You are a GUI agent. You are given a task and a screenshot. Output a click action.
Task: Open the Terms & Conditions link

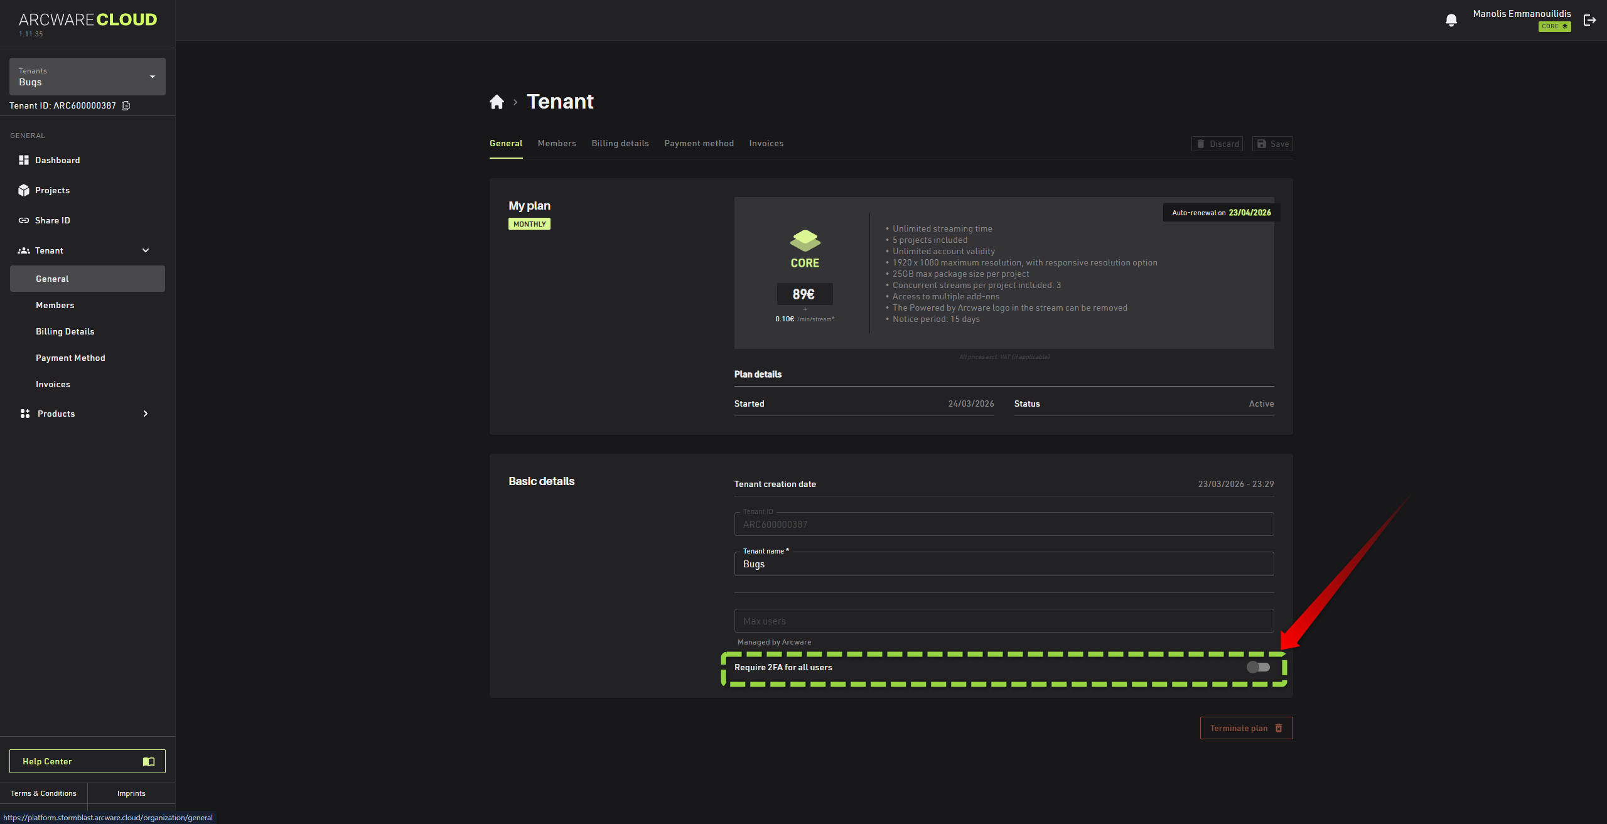43,793
